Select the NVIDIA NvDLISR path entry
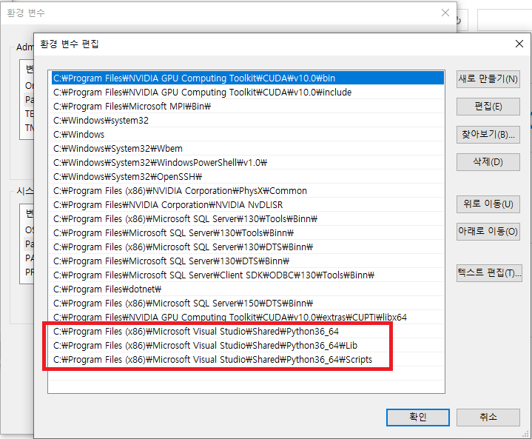 click(x=247, y=205)
